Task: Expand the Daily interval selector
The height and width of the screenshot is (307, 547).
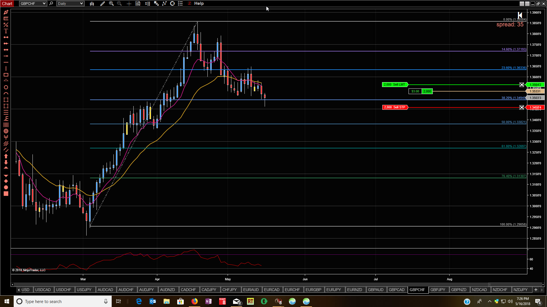Action: (81, 4)
